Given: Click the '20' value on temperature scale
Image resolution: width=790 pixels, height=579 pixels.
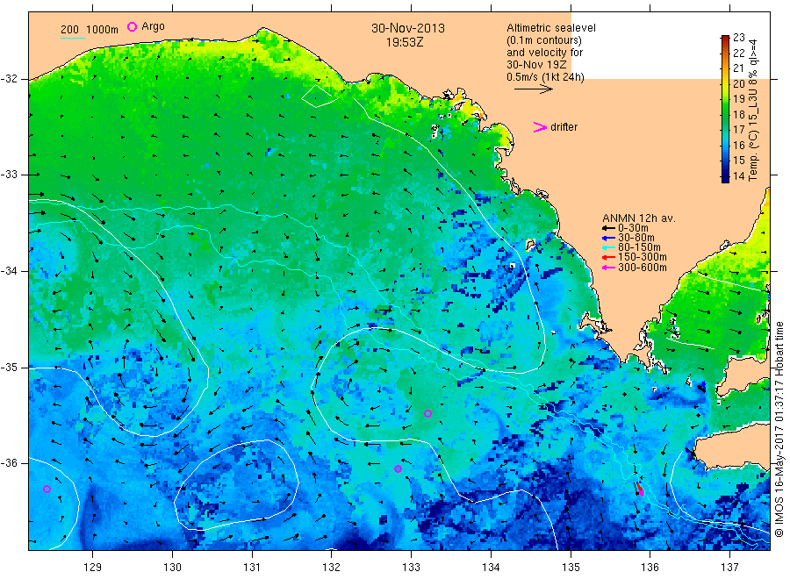Looking at the screenshot, I should pos(738,83).
